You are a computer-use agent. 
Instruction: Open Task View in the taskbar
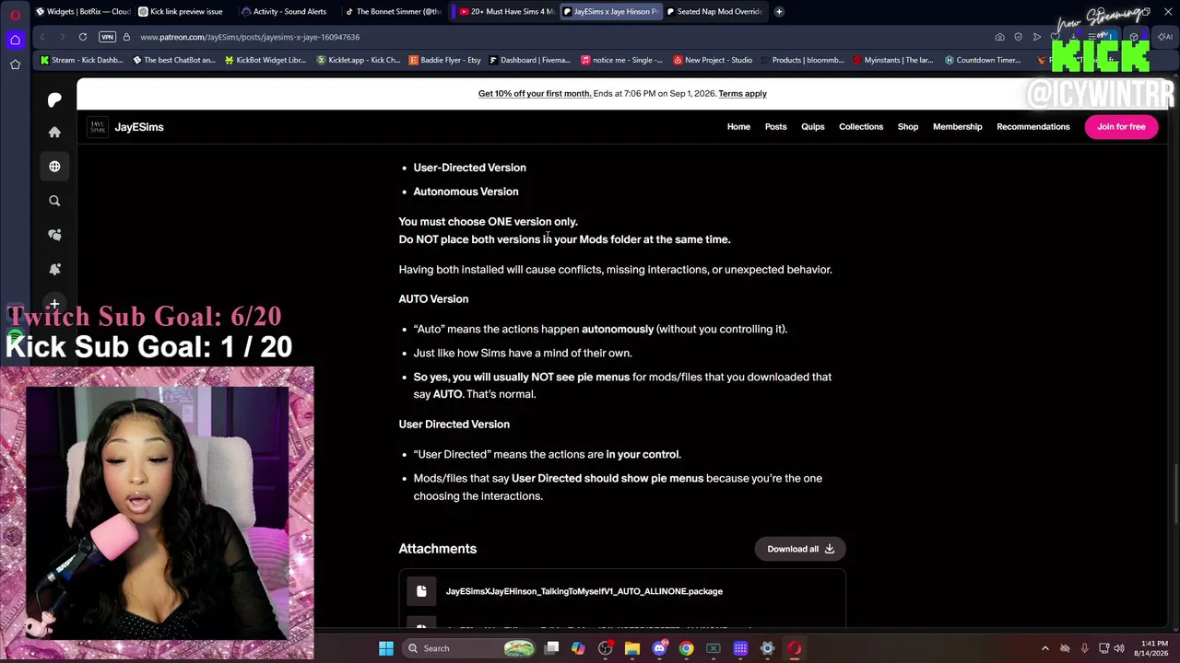(551, 648)
